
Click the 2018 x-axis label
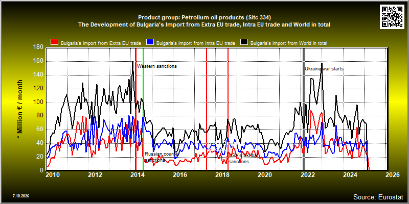tap(223, 175)
